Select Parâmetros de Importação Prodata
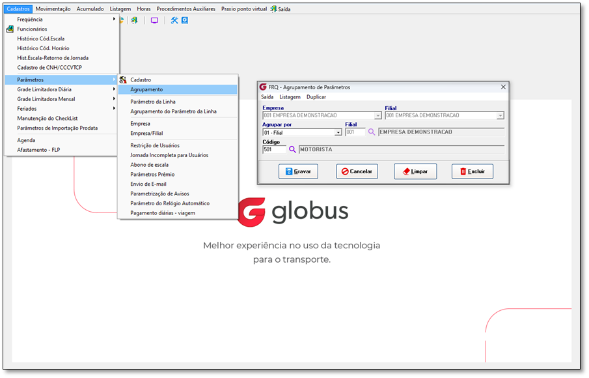The height and width of the screenshot is (378, 589). coord(62,128)
